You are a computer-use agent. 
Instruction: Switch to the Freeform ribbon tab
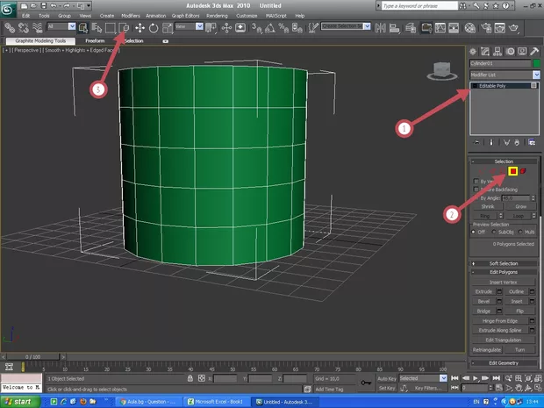94,41
